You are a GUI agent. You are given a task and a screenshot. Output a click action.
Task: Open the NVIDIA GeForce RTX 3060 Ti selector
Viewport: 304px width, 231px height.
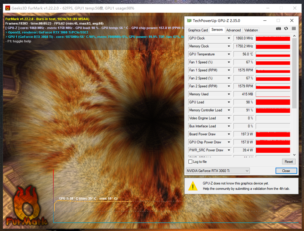217,171
